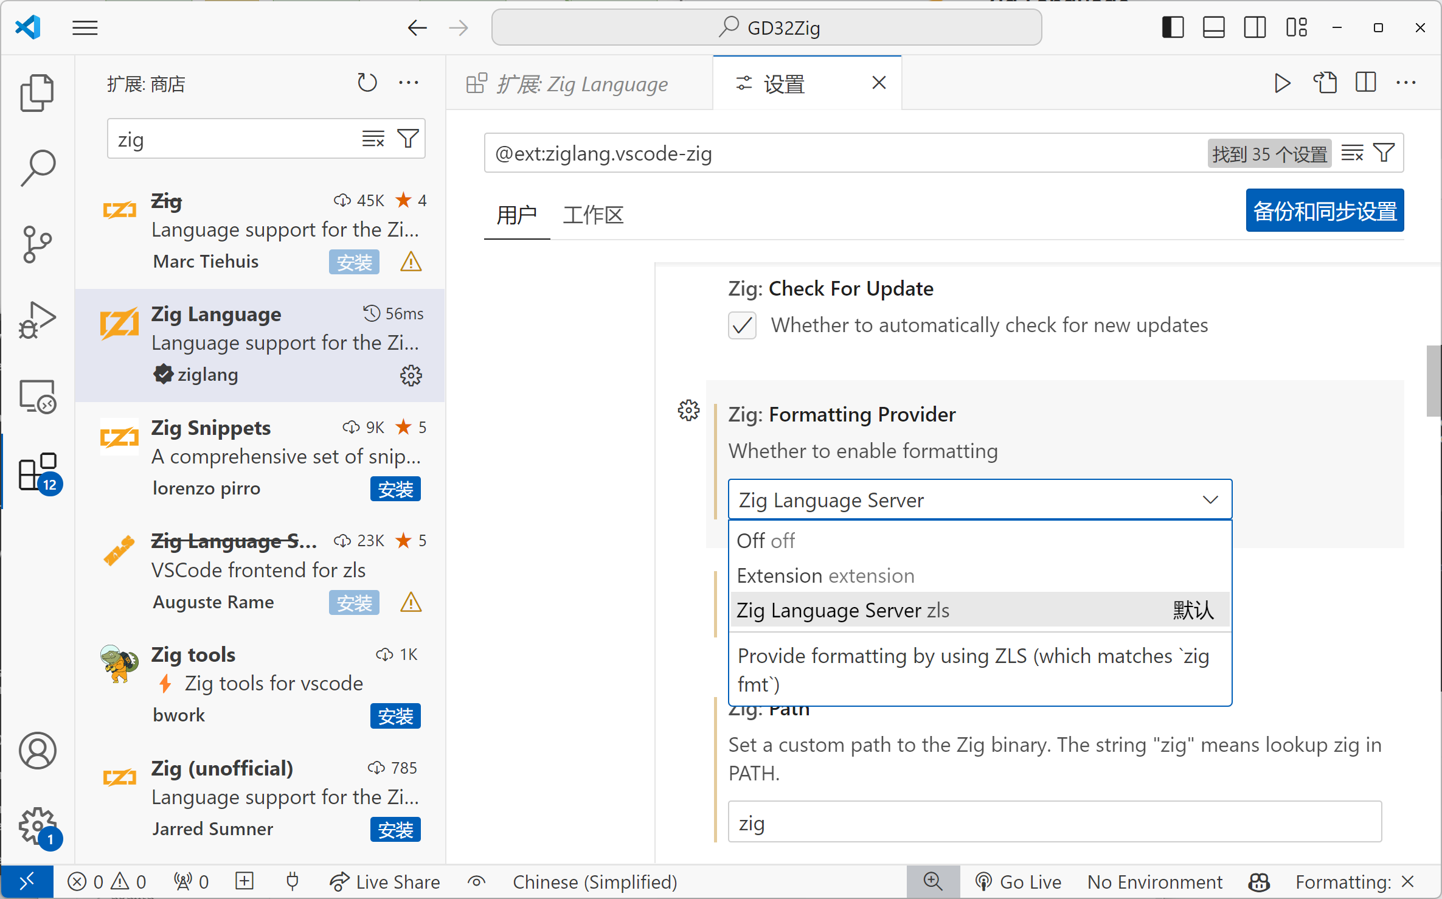Viewport: 1442px width, 899px height.
Task: Toggle primary side bar layout button
Action: point(1173,27)
